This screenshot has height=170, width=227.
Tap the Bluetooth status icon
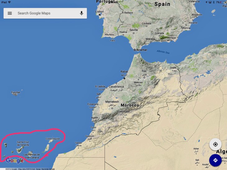point(214,2)
